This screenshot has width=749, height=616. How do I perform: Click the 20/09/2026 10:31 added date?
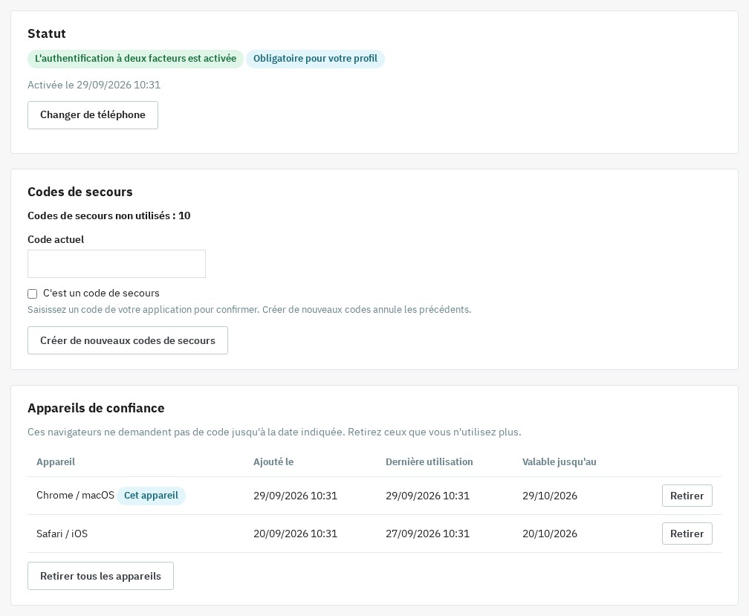click(x=295, y=534)
